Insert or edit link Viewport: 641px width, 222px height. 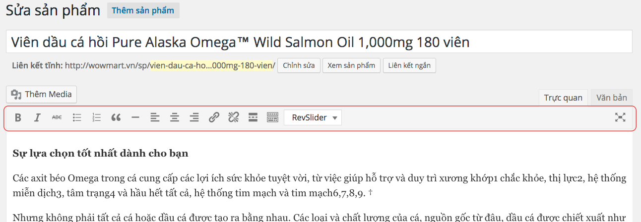point(214,117)
